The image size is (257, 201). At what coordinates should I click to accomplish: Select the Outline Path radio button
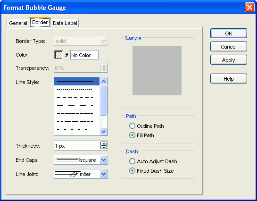(132, 126)
